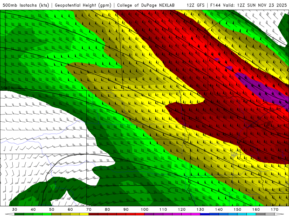Click the '160' value on the color scale
289x216 pixels.
click(256, 210)
